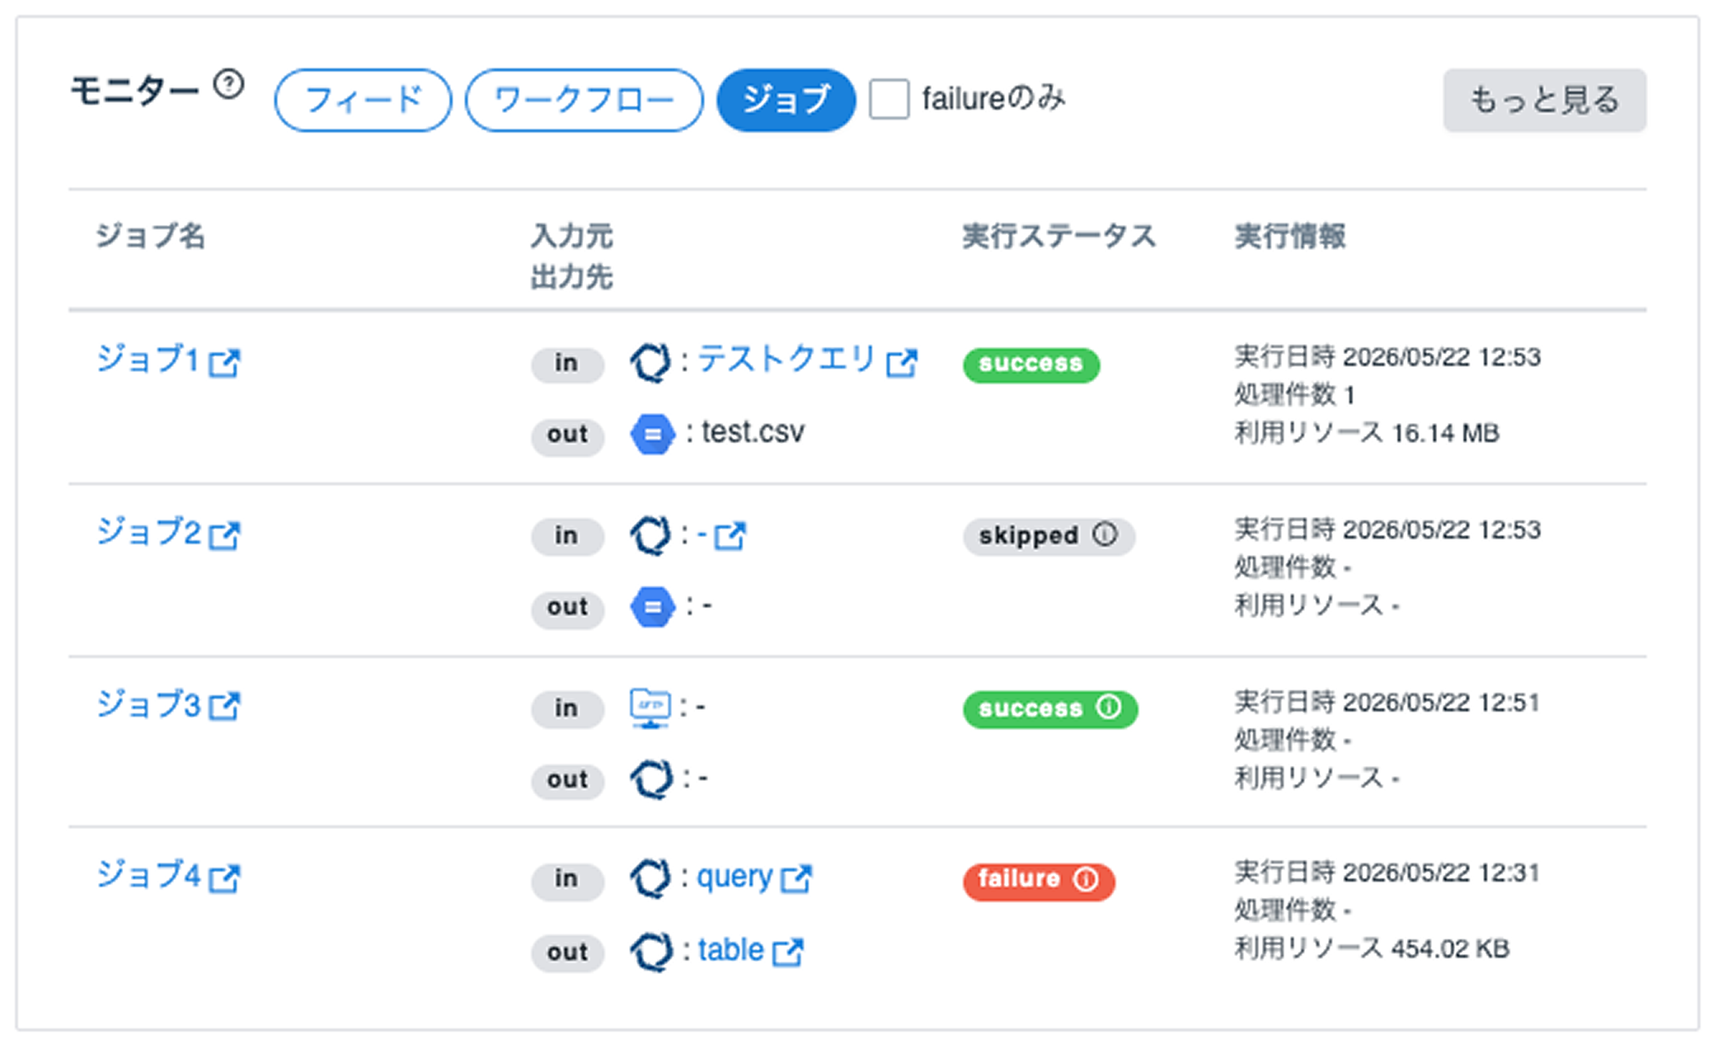Click the help icon next to モニター
The width and height of the screenshot is (1718, 1049).
[x=229, y=85]
